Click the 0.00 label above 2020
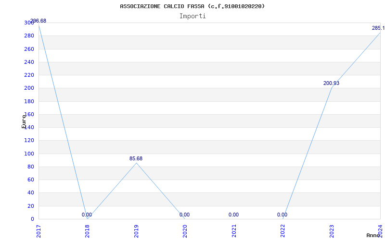The image size is (385, 240). click(x=184, y=215)
